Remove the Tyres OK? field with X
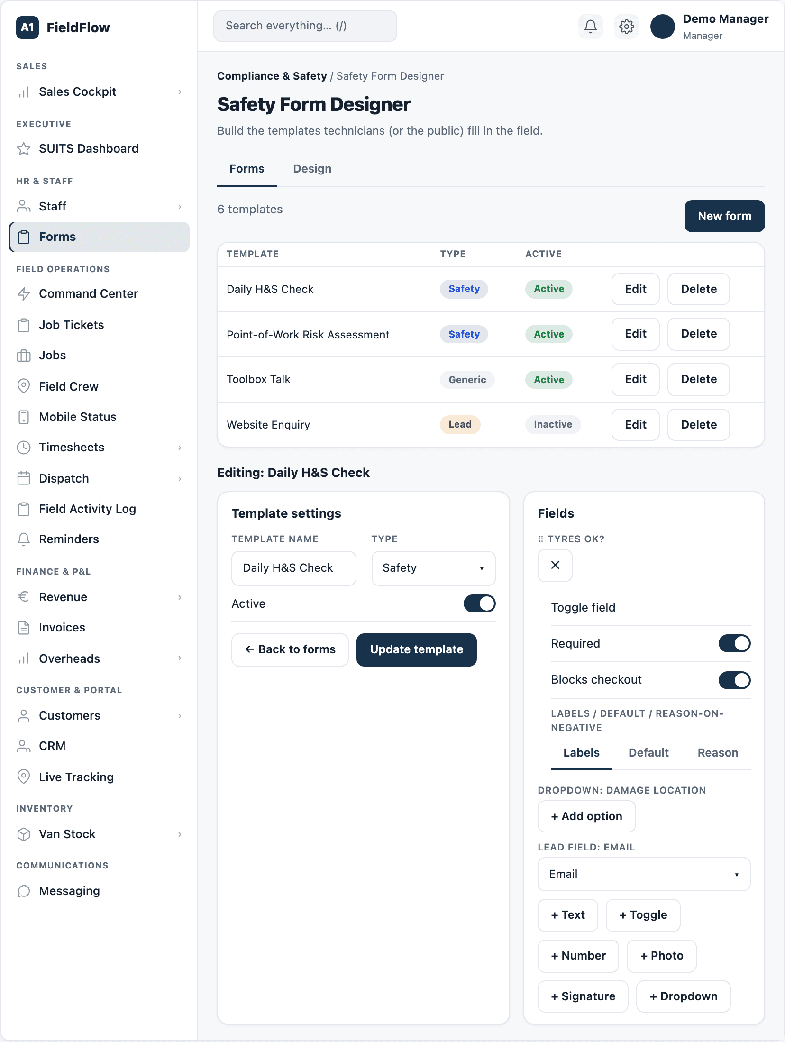Viewport: 785px width, 1042px height. pos(555,565)
